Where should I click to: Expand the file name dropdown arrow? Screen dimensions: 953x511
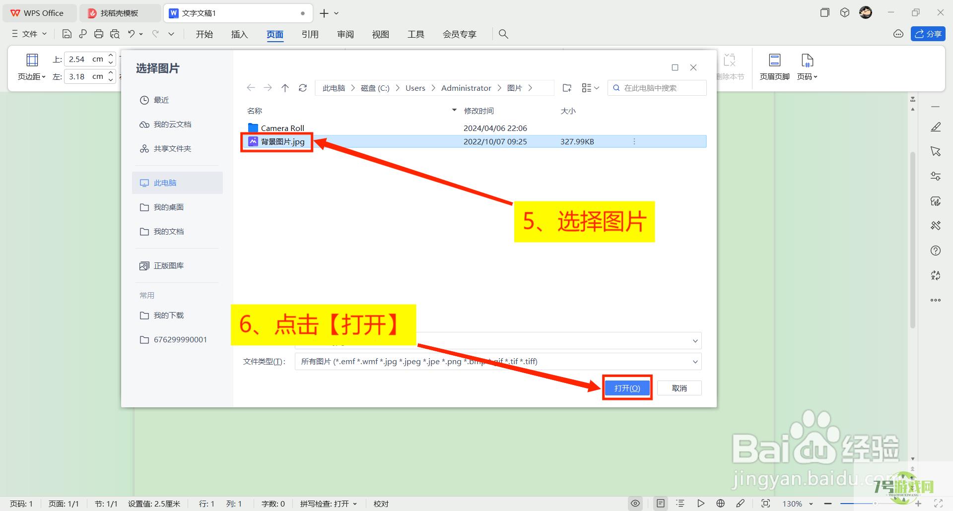pyautogui.click(x=695, y=341)
